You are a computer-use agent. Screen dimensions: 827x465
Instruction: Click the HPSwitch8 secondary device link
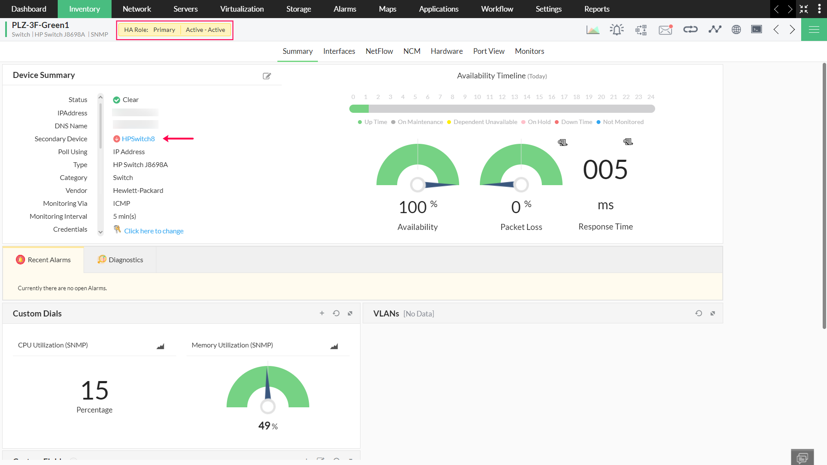[138, 139]
